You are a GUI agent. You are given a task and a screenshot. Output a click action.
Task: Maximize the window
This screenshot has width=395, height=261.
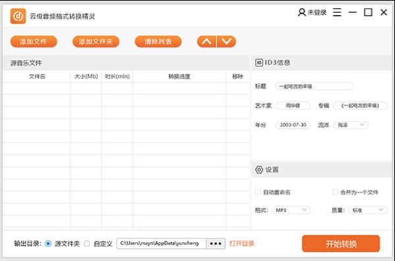click(x=368, y=12)
